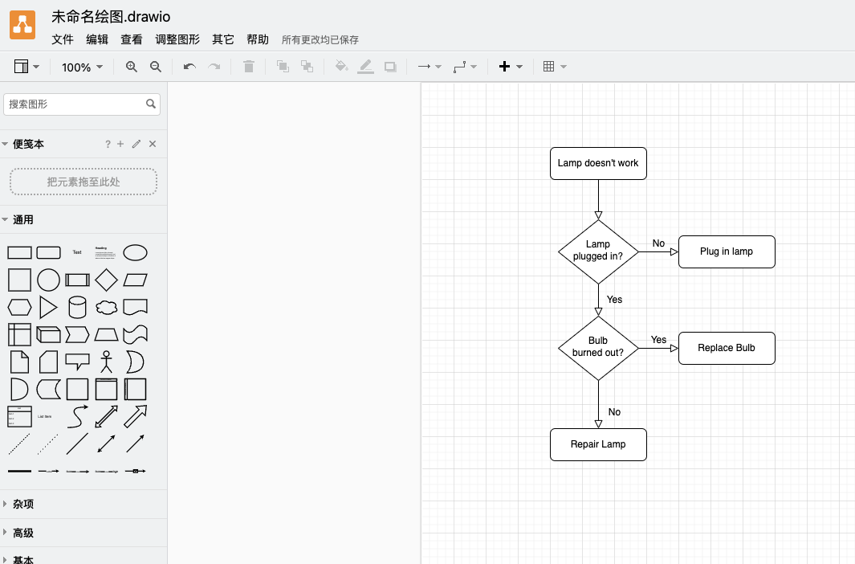Select the diamond shape from shapes panel
This screenshot has width=855, height=564.
(x=107, y=279)
